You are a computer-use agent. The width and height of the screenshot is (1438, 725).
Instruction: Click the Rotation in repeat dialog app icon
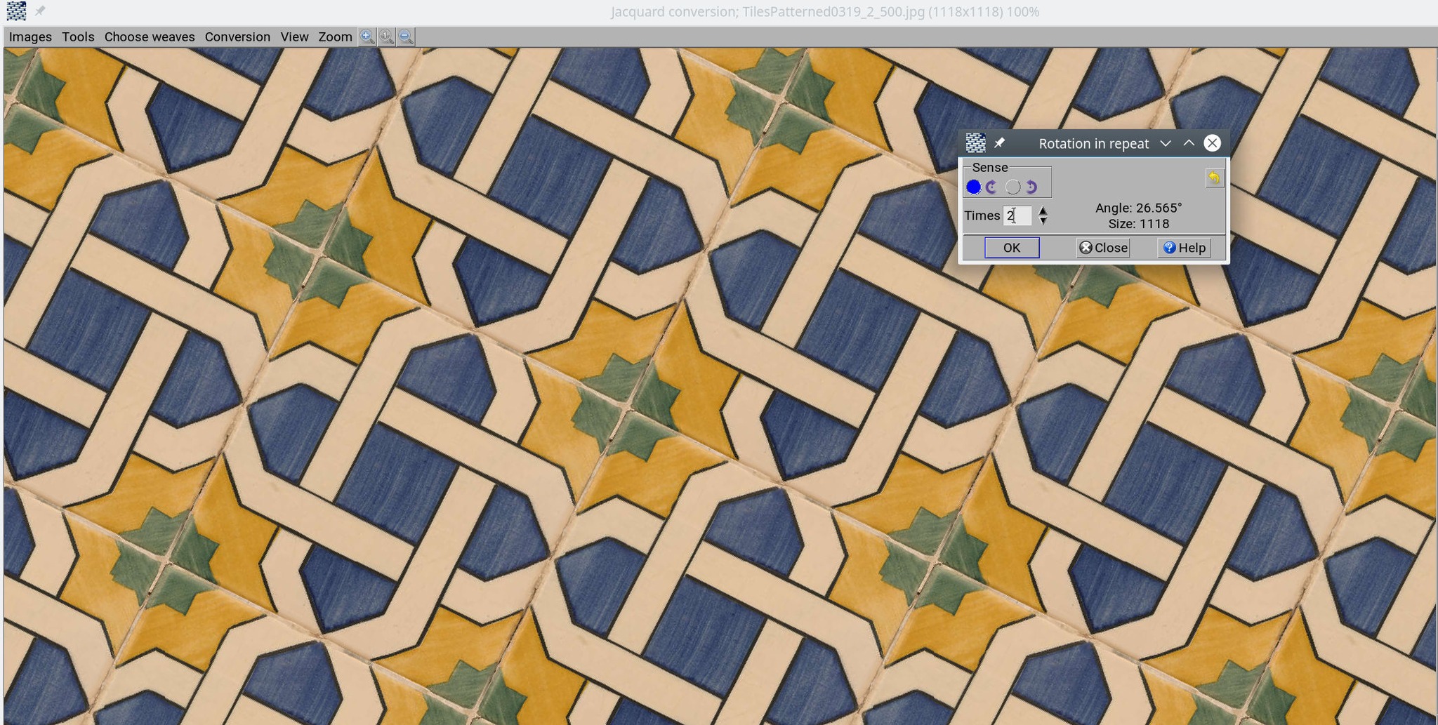(976, 143)
